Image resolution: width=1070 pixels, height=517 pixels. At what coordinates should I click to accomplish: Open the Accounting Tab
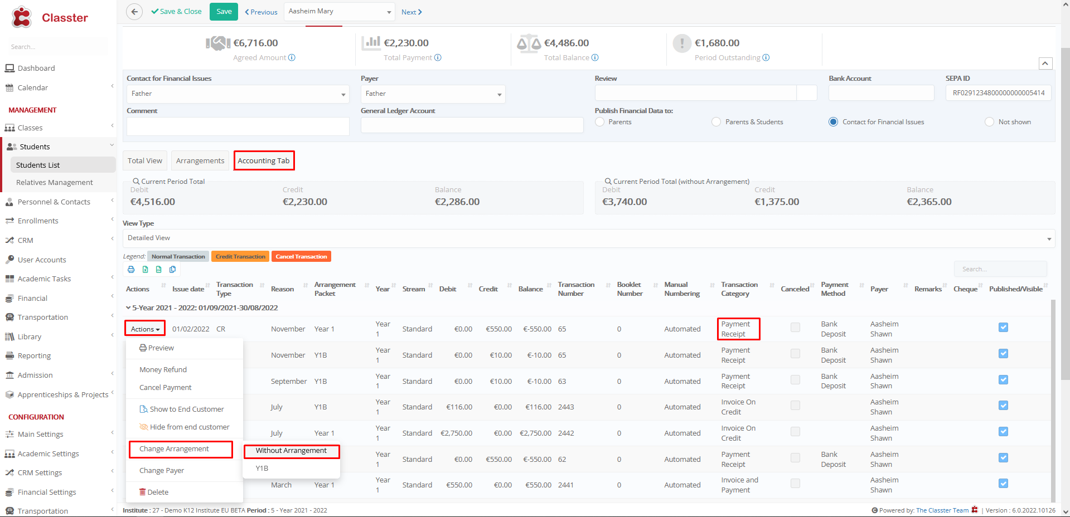tap(264, 160)
